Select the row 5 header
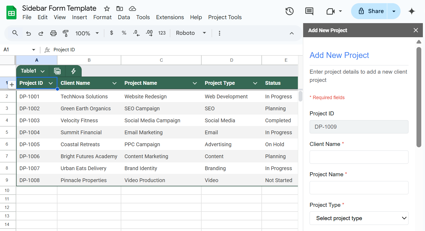 click(x=7, y=132)
